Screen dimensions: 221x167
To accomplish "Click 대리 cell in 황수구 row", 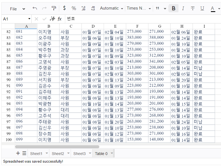I will 70,110.
